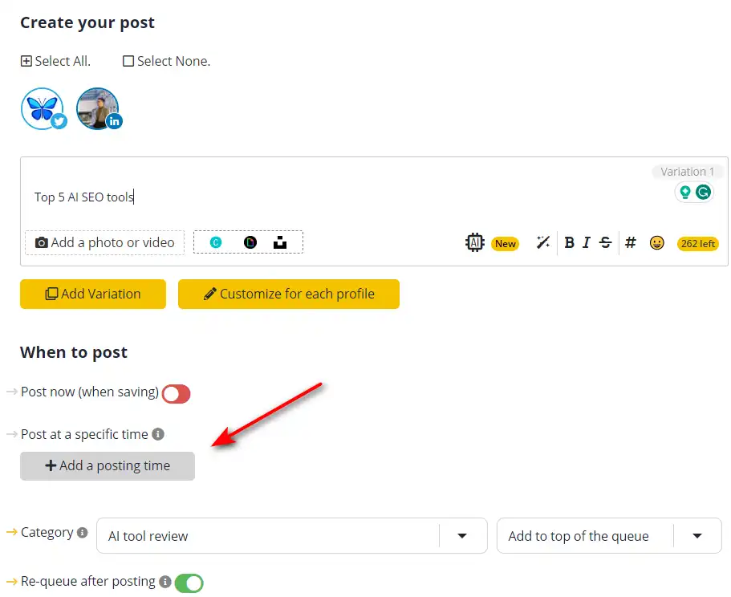Click Add a posting time button

108,466
